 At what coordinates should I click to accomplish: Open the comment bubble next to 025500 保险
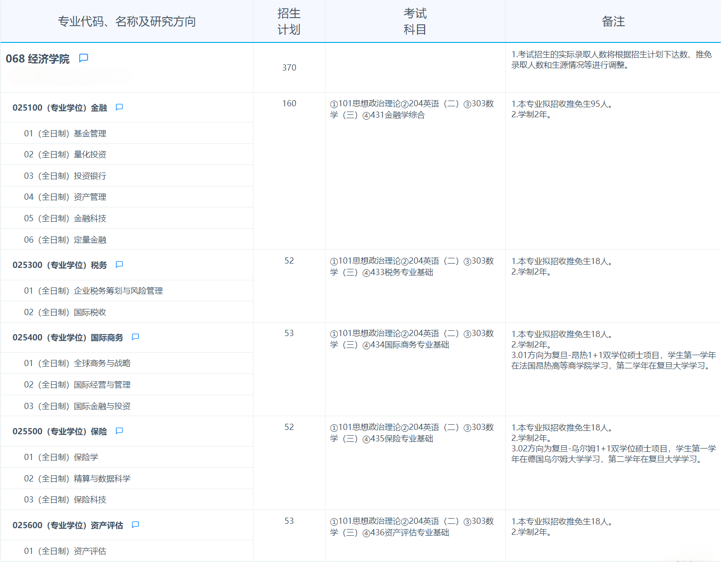pos(119,431)
